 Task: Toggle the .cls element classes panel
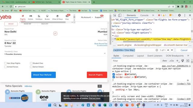pos(171,61)
